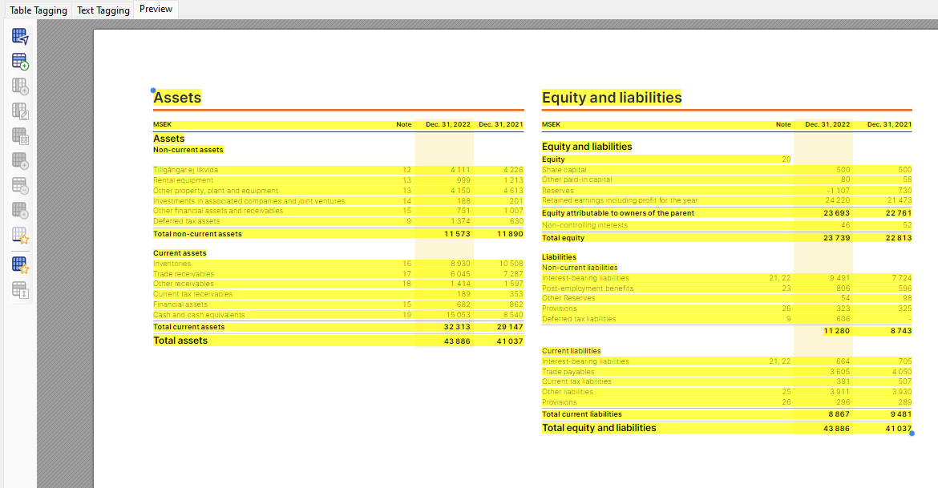Click the 'Deferred tax assets' row label

(187, 221)
